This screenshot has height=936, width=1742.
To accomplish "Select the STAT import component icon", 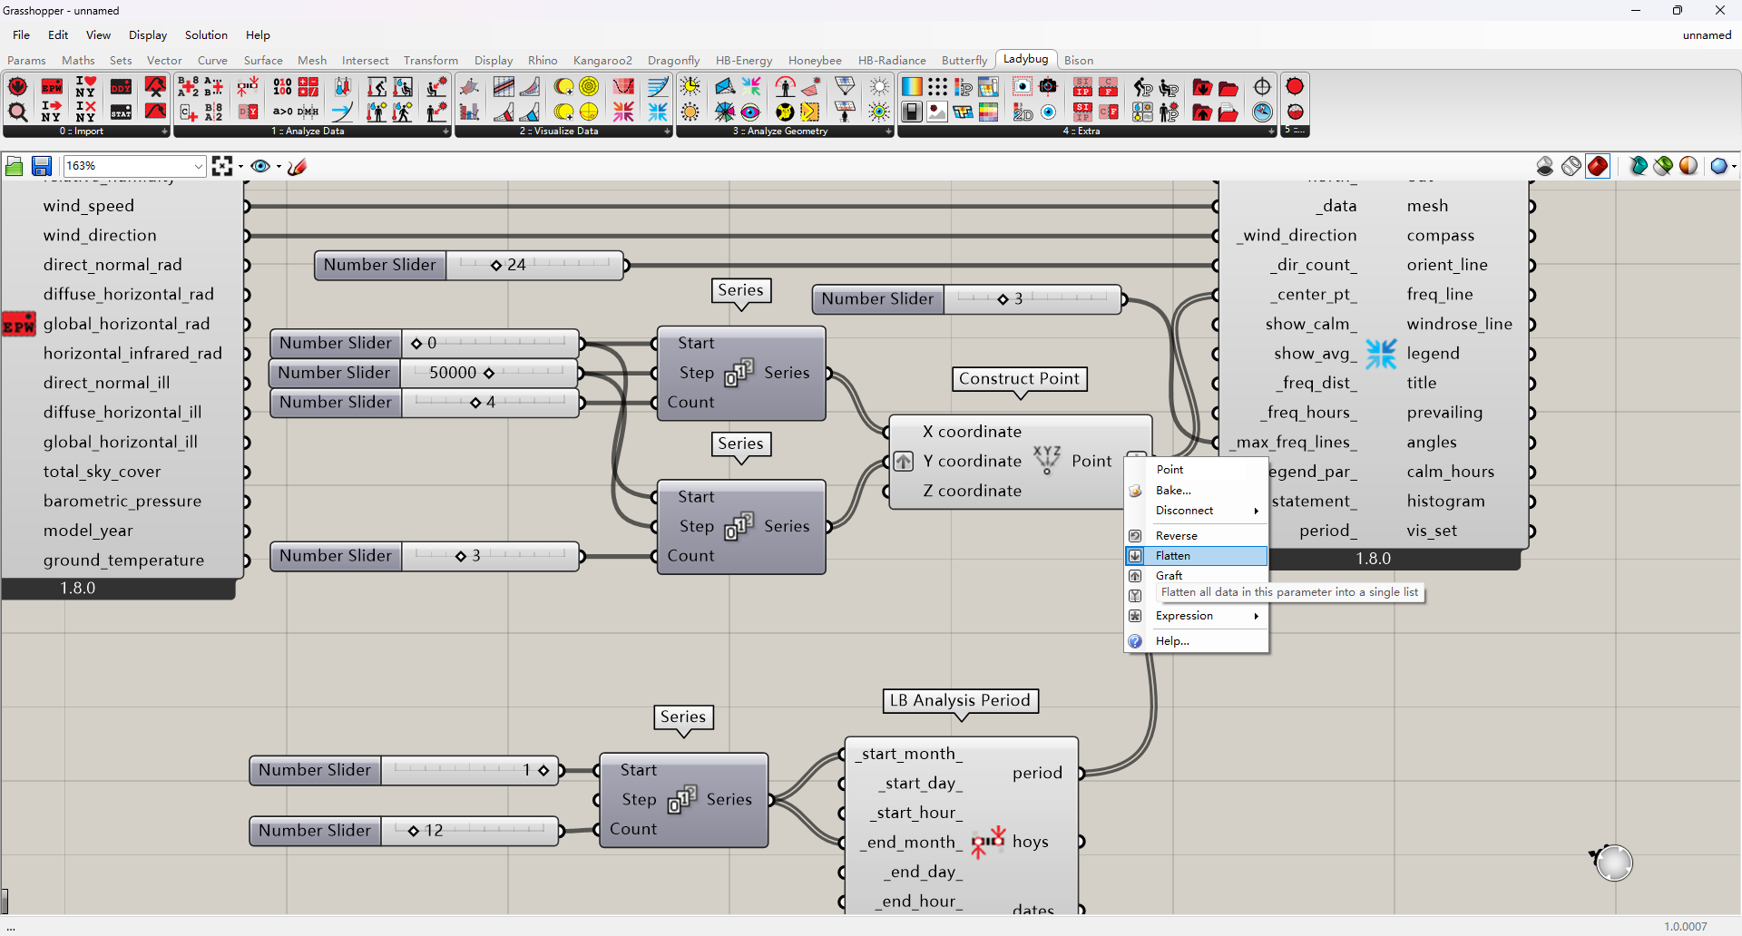I will (121, 112).
